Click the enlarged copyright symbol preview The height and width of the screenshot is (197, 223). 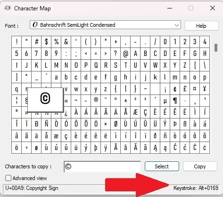(x=45, y=100)
